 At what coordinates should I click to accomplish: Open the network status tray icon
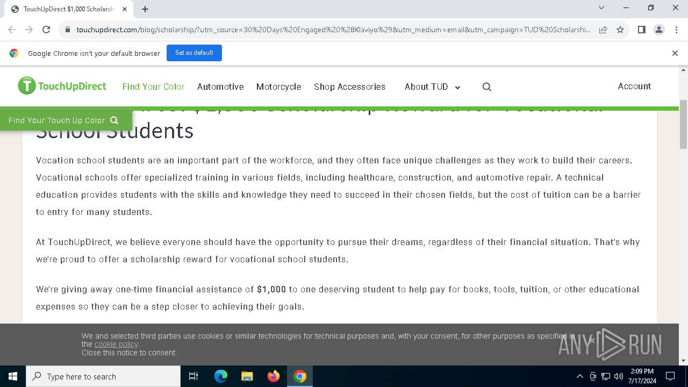[606, 376]
